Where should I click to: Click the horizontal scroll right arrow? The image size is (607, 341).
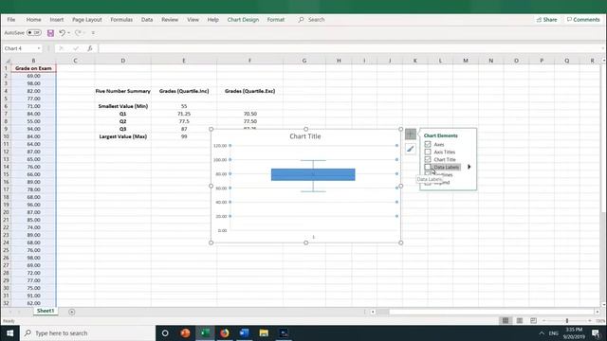598,312
